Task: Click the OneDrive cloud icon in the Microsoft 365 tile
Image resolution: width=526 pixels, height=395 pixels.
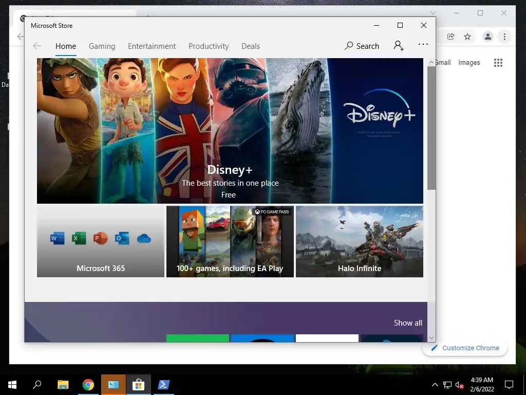Action: (x=144, y=239)
